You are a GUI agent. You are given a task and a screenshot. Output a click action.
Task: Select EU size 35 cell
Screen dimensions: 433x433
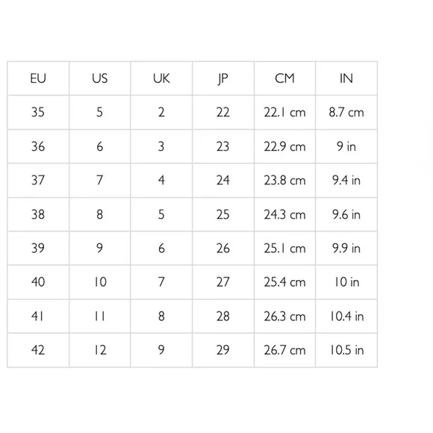[38, 113]
